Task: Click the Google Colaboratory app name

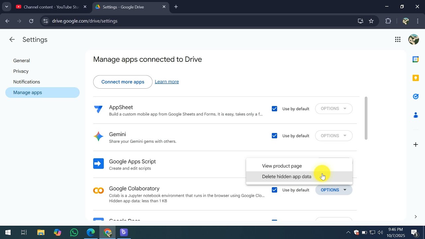Action: click(x=134, y=189)
